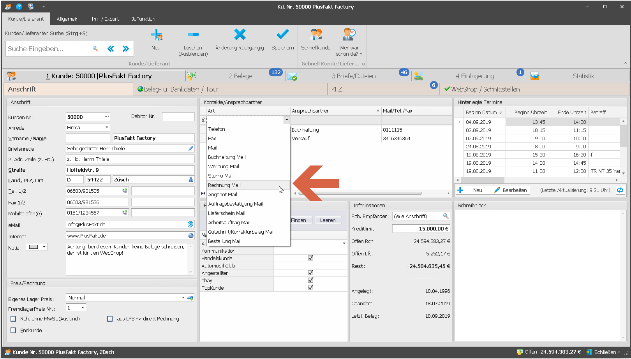The image size is (631, 359).
Task: Switch to JoFunktion ribbon tab
Action: (x=143, y=19)
